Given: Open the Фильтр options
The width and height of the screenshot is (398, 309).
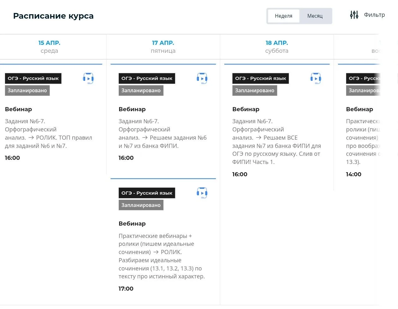Looking at the screenshot, I should [374, 15].
